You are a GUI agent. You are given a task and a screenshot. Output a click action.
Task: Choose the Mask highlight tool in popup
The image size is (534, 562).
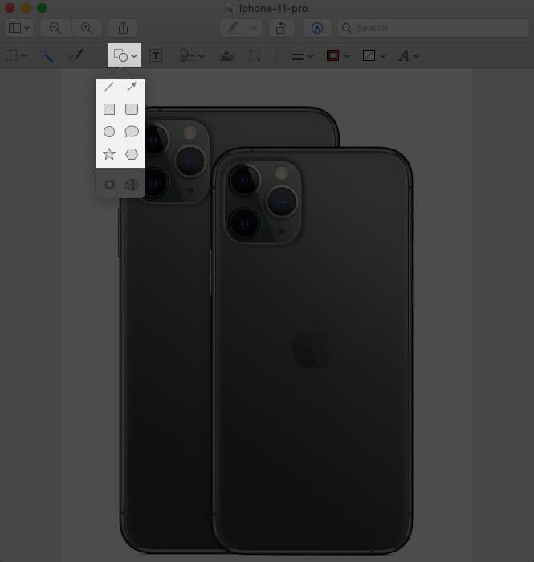[109, 185]
